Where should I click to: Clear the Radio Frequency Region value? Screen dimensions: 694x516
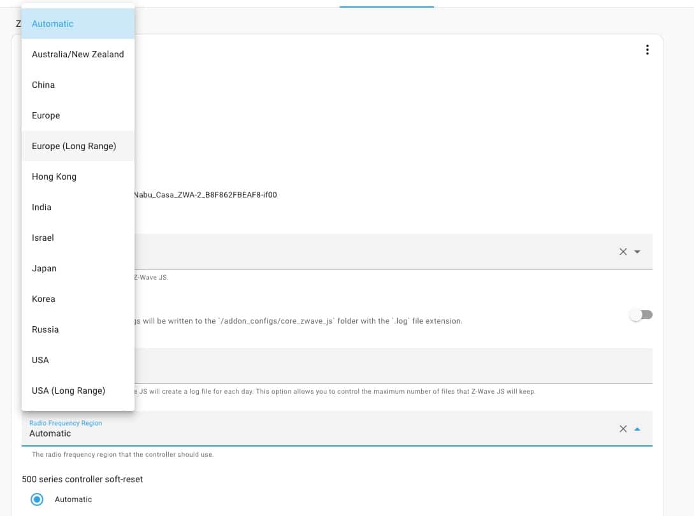pyautogui.click(x=623, y=428)
